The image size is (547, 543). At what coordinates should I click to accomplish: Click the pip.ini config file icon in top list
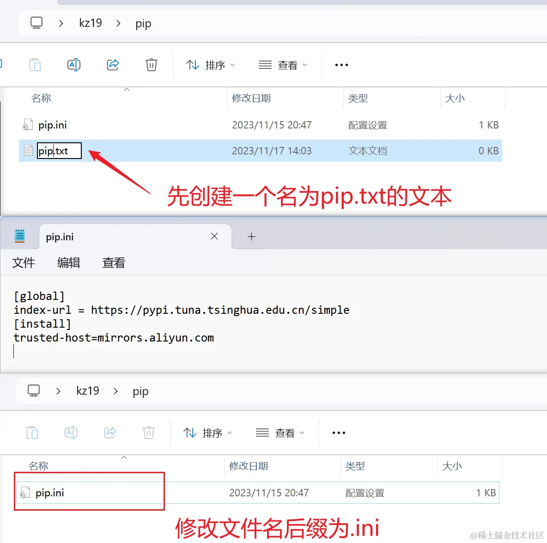pos(28,125)
